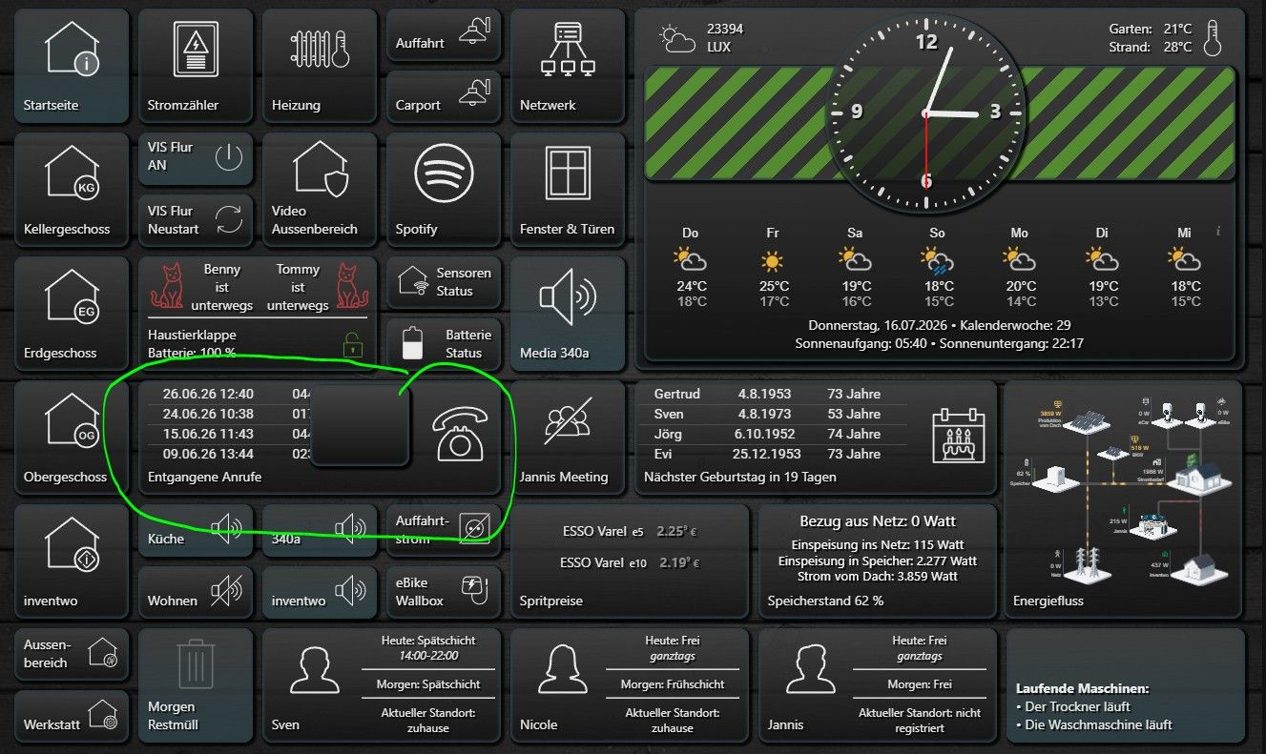Open the Netzwerk tile
Image resolution: width=1266 pixels, height=754 pixels.
(x=568, y=66)
